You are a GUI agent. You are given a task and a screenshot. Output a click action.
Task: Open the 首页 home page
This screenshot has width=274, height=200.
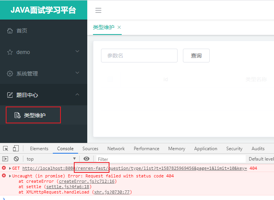point(22,31)
